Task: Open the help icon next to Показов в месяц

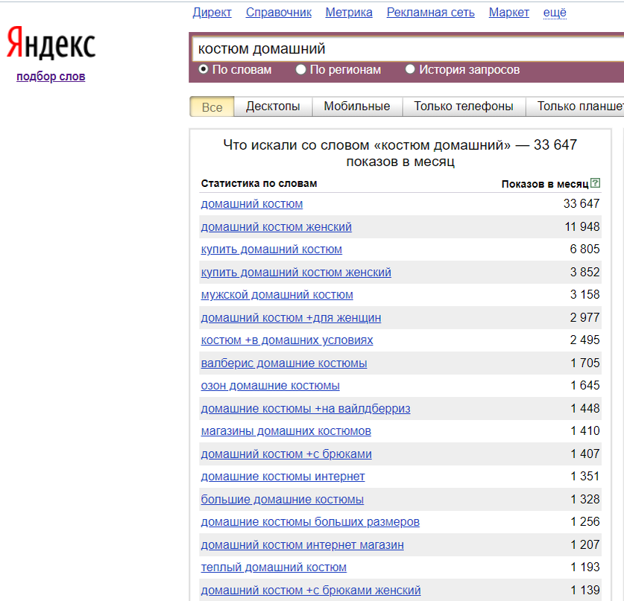Action: [x=596, y=183]
